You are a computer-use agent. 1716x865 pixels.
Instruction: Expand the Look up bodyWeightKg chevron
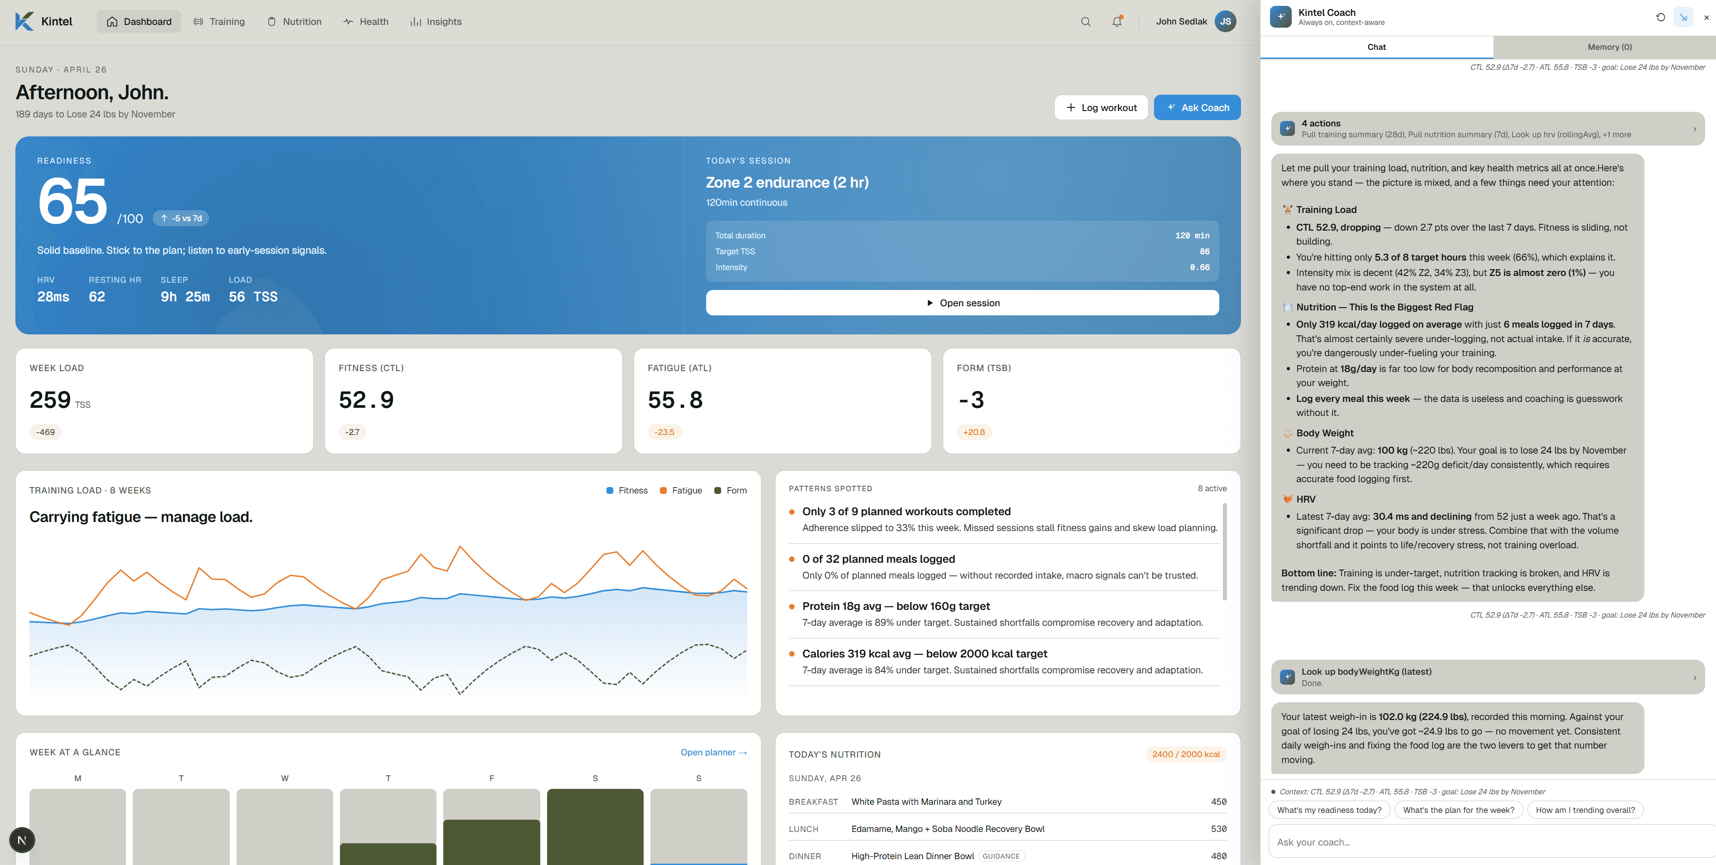point(1695,677)
